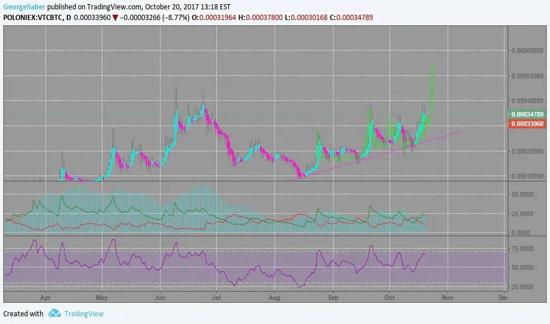Click the 0.0000 label on the ADX pane
Screen dimensions: 550x324
pyautogui.click(x=521, y=233)
